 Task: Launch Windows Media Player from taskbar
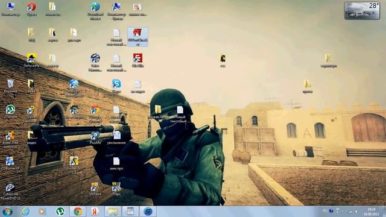[x=42, y=212]
